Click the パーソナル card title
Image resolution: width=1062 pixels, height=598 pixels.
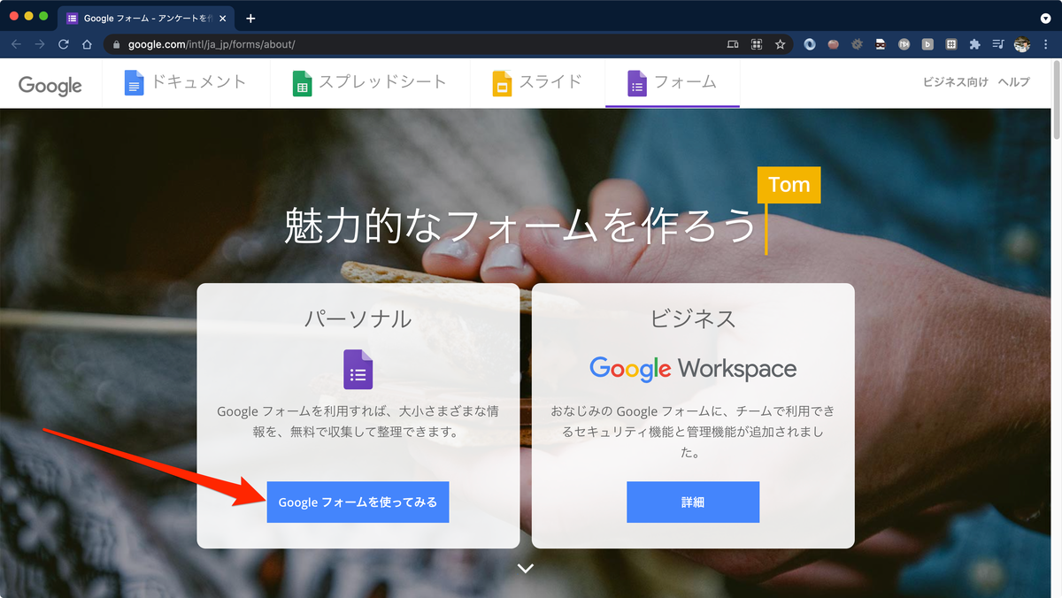[x=358, y=318]
